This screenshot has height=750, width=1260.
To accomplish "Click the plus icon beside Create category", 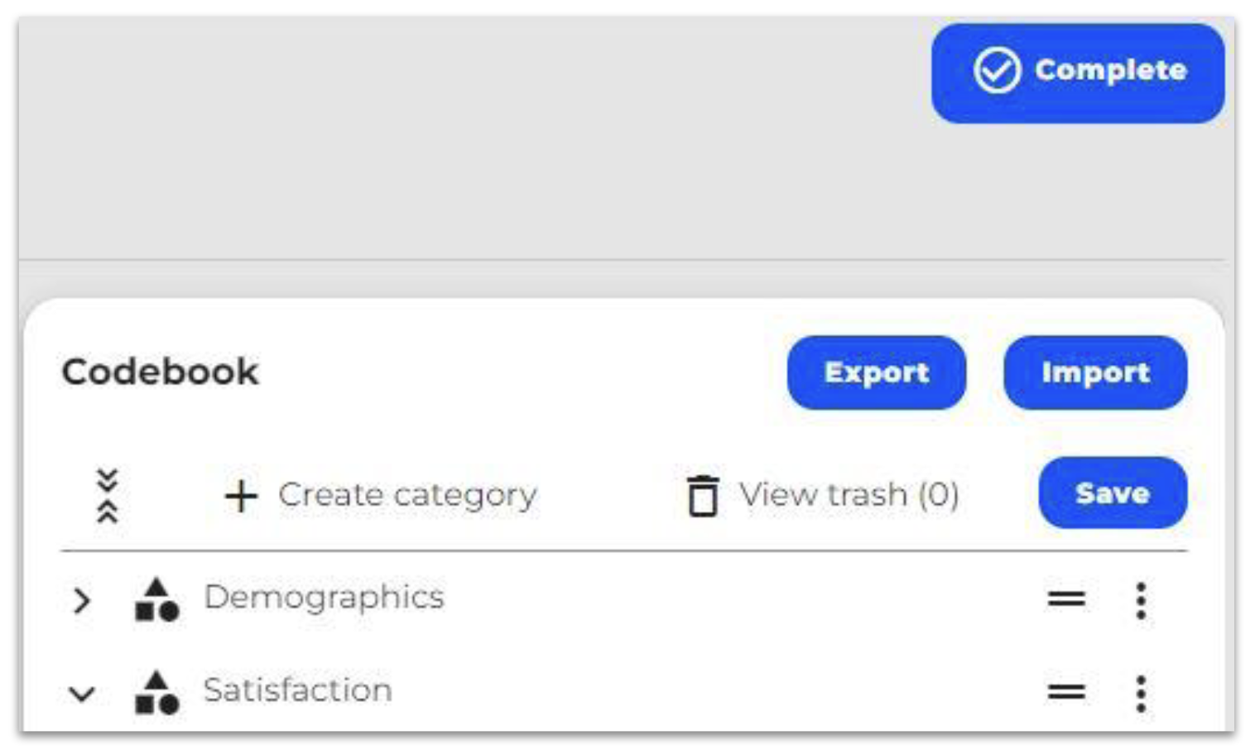I will click(241, 496).
